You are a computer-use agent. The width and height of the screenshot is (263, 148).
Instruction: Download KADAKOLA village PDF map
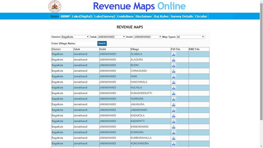click(174, 116)
